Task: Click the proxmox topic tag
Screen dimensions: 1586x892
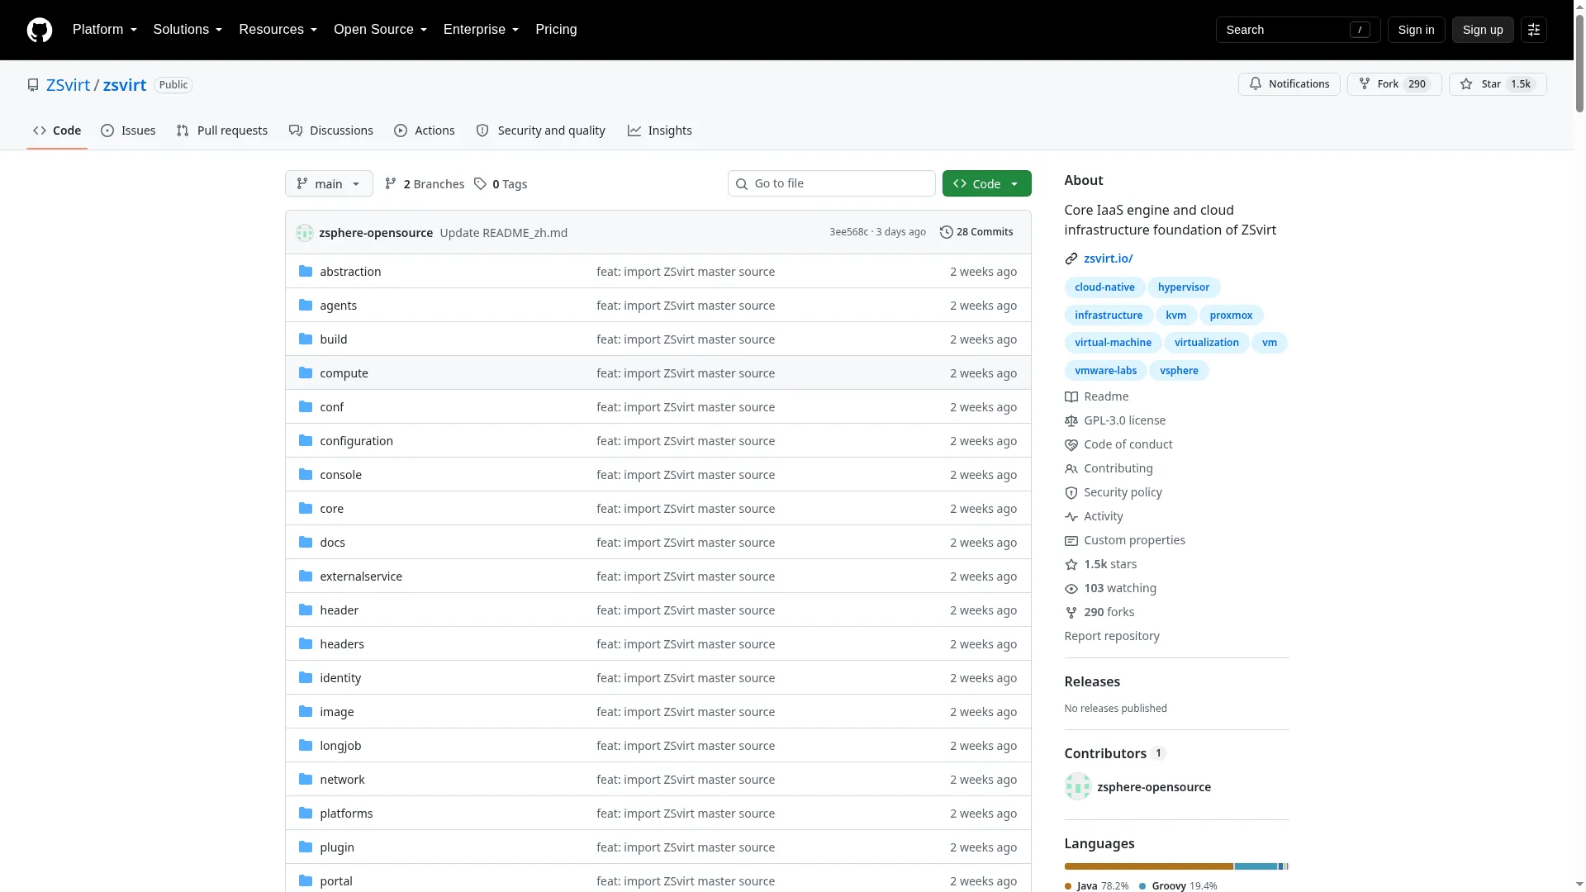Action: coord(1231,316)
